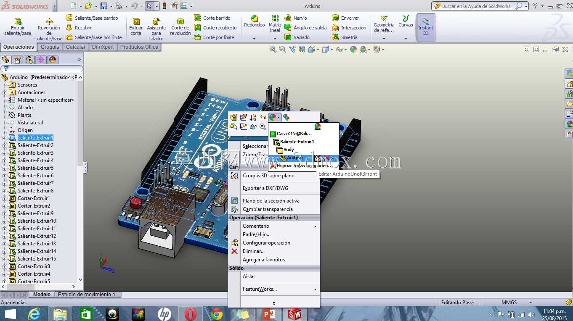
Task: Expand the Cortar-Extruir1 tree node
Action: [5, 198]
